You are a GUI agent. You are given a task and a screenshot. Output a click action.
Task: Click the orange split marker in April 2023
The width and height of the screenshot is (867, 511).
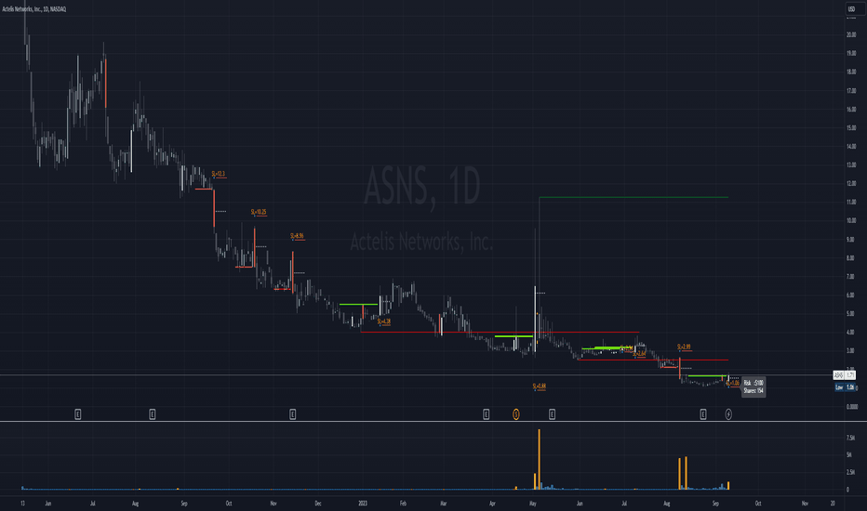(x=516, y=413)
